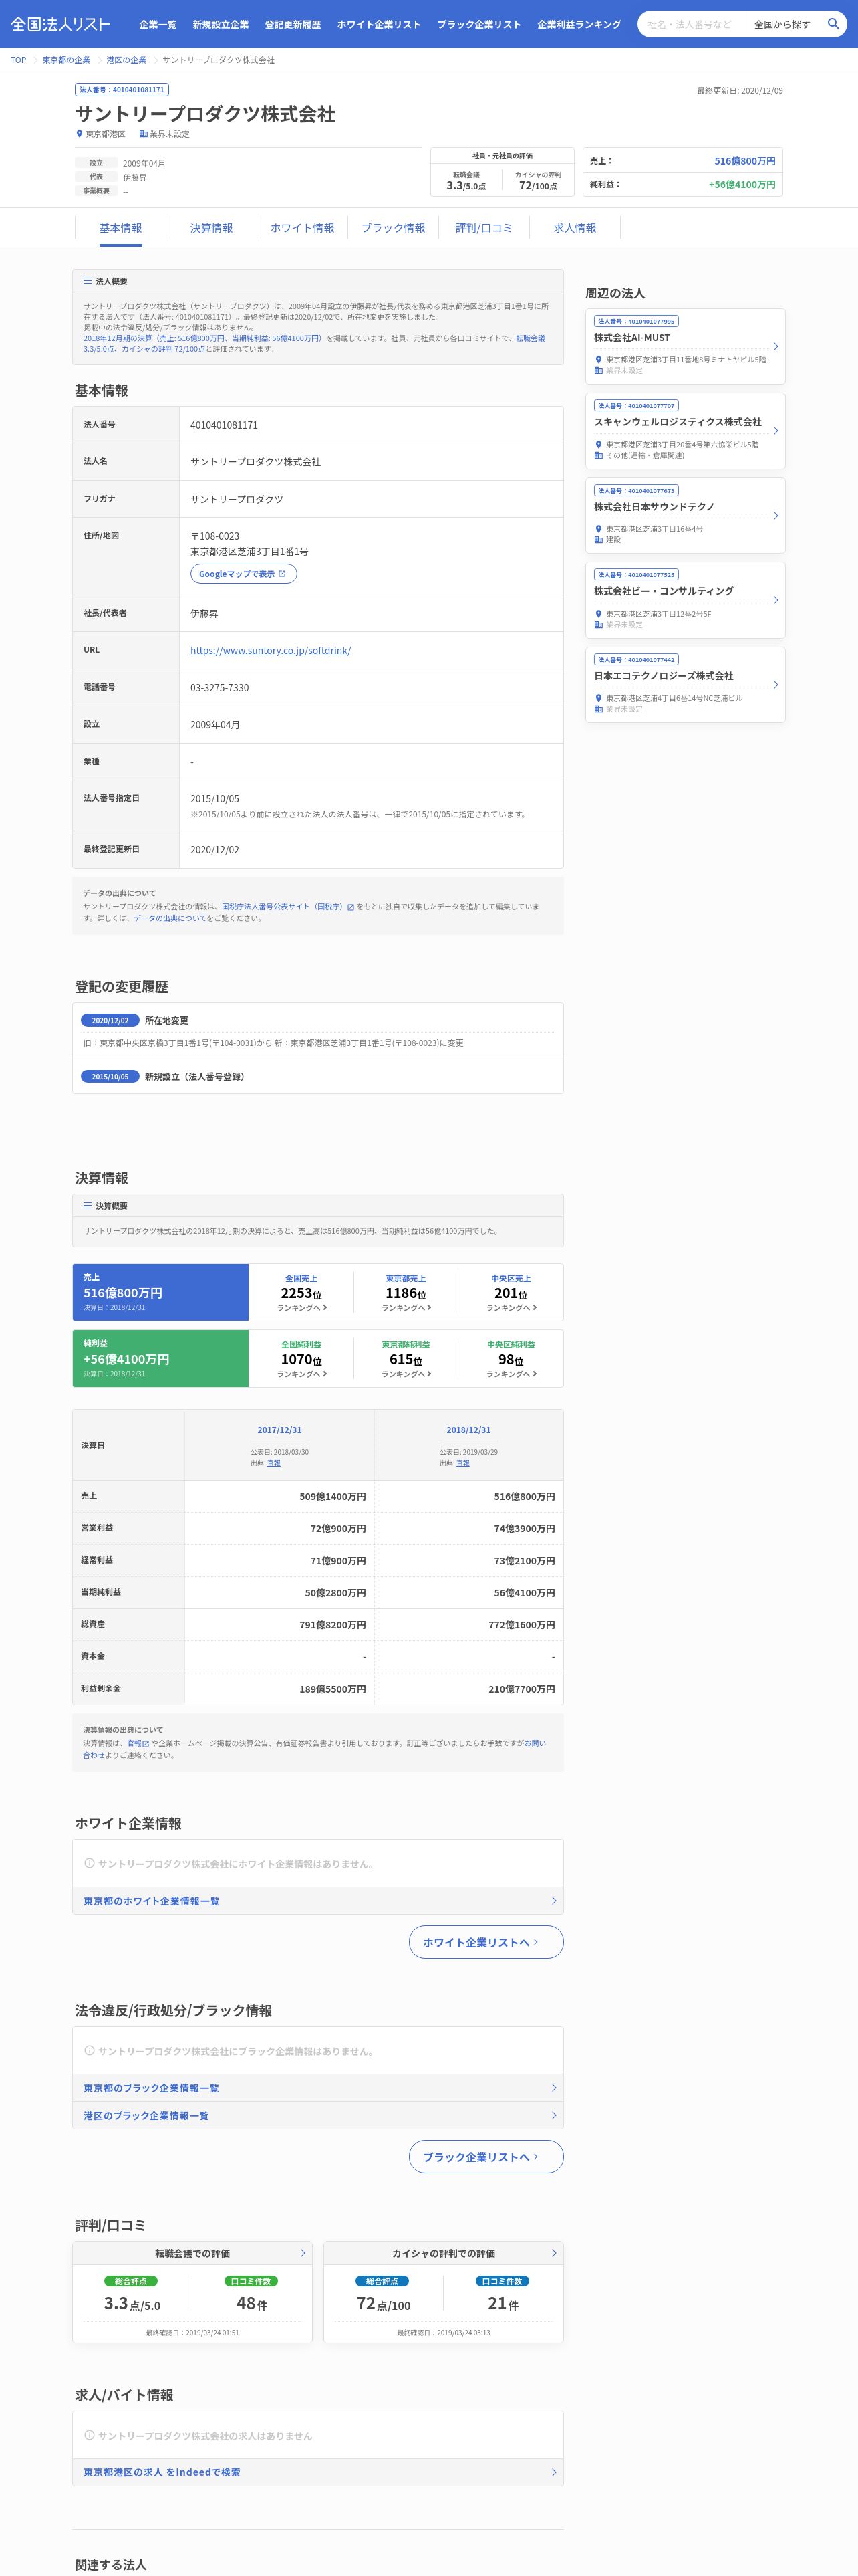Click the info icon in 求人 notice
858x2576 pixels.
tap(90, 2435)
